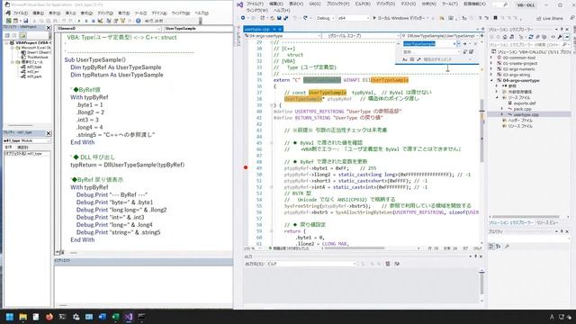Select ThisWorkbook in the VBA project tree
This screenshot has width=576, height=324.
point(38,58)
